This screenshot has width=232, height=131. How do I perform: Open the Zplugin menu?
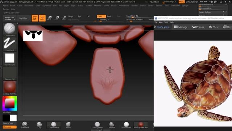185,5
